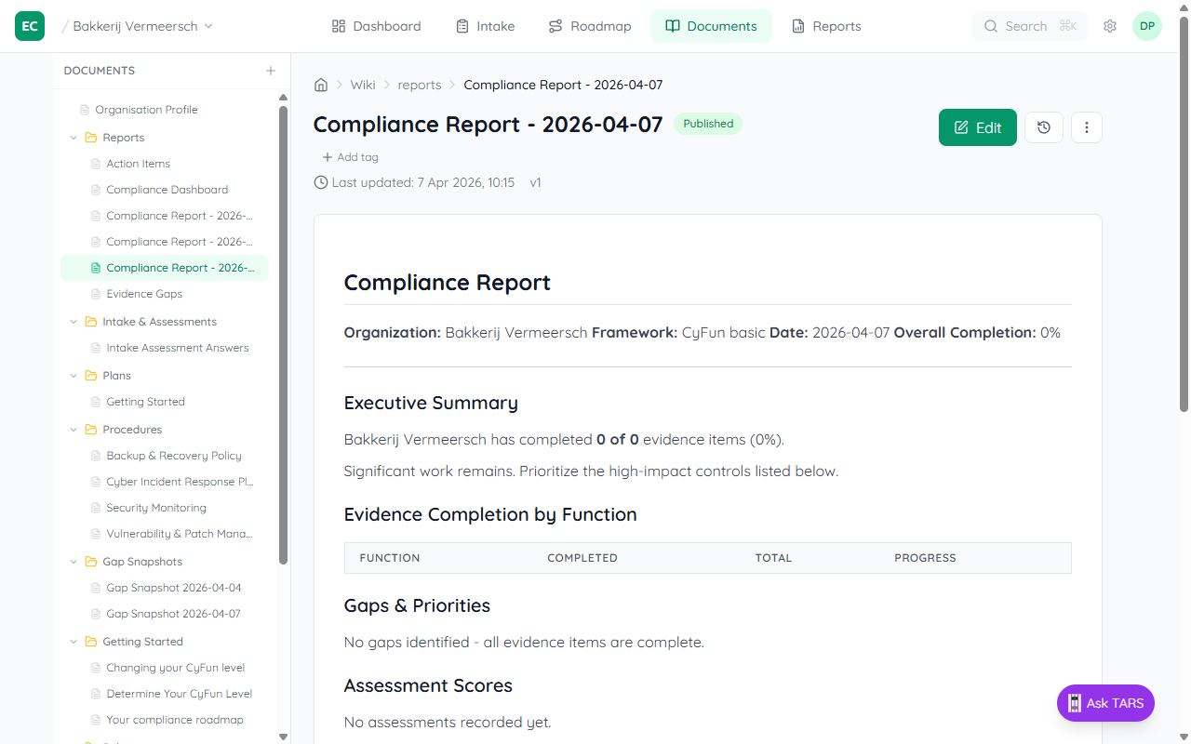Image resolution: width=1191 pixels, height=744 pixels.
Task: Open the document options three-dot menu
Action: point(1086,127)
